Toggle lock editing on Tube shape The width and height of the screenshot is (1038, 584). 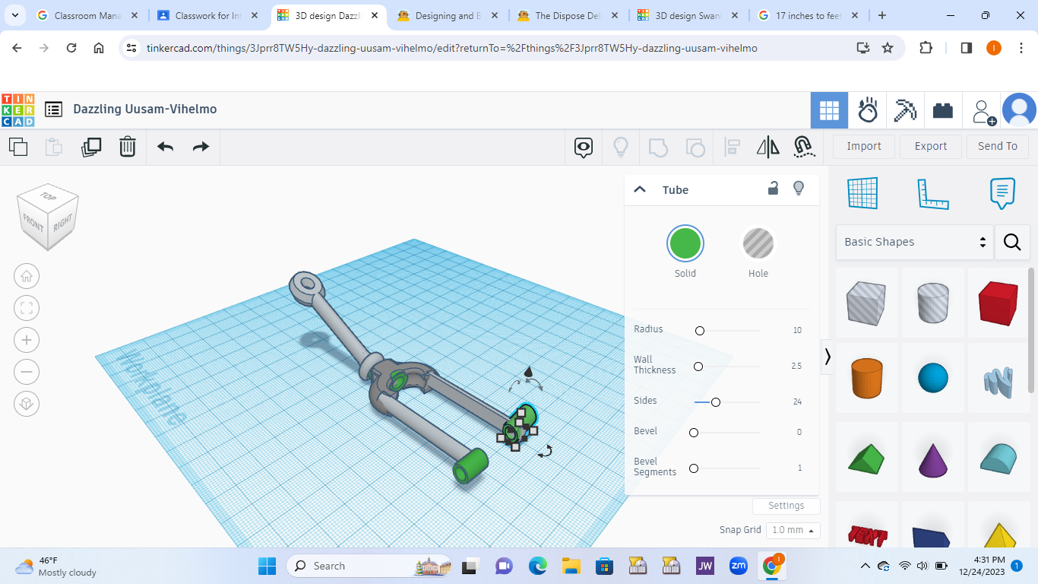773,189
